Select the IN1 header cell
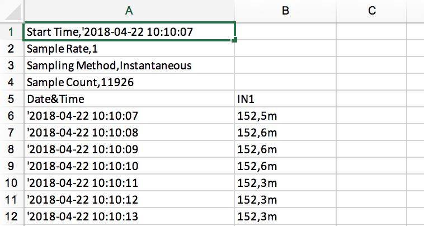Viewport: 424px width, 226px height. (x=285, y=99)
